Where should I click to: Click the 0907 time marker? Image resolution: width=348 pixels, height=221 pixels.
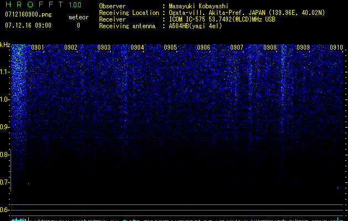point(237,48)
